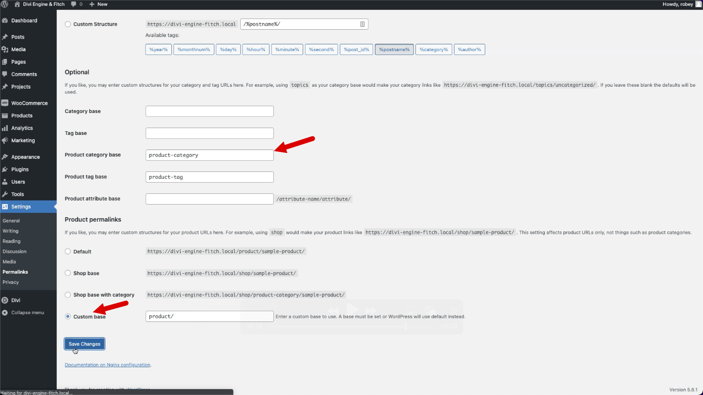
Task: Open the Dashboard sidebar icon
Action: tap(5, 21)
